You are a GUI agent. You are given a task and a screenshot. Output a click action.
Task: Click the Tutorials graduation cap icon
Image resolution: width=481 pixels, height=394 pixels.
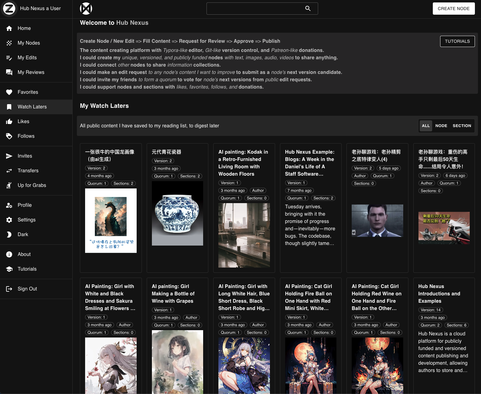9,269
